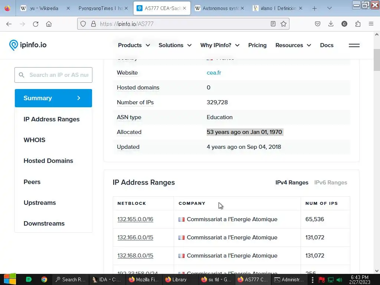Screen dimensions: 380x285
Task: Click the search magnifier icon in sidebar
Action: coord(22,75)
